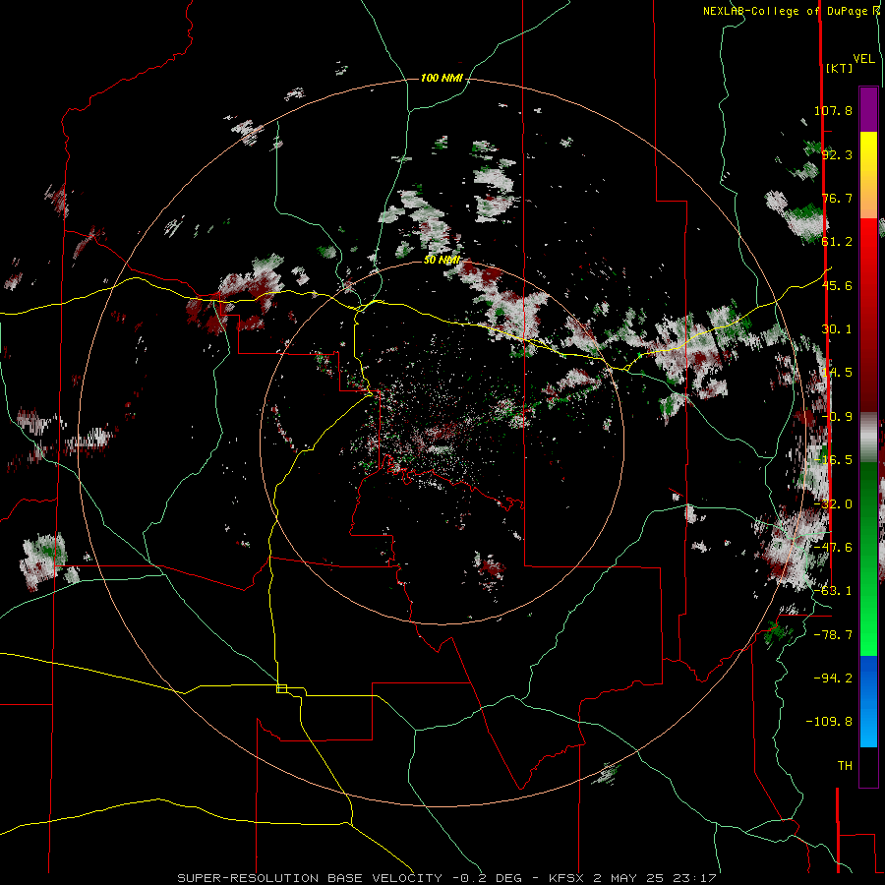Image resolution: width=885 pixels, height=885 pixels.
Task: Click the 45.6 velocity scale value
Action: coord(837,285)
